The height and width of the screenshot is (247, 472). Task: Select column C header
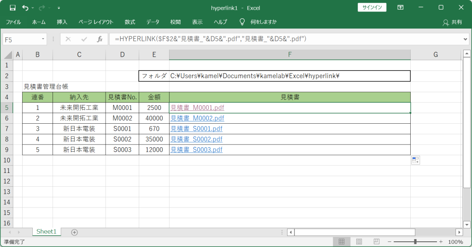[79, 55]
